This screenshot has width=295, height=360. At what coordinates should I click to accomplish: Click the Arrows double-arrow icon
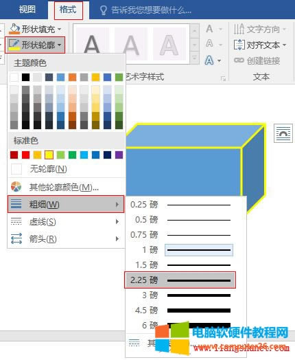(x=16, y=238)
